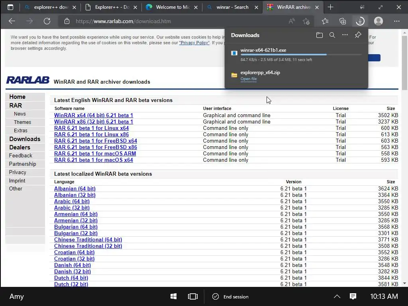Open Themes in the sidebar
Viewport: 408px width, 306px height.
click(22, 122)
